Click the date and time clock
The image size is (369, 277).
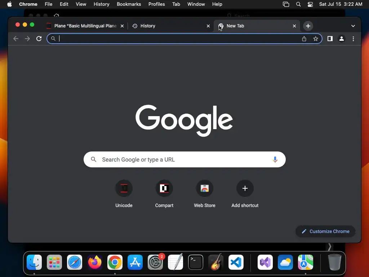point(341,4)
